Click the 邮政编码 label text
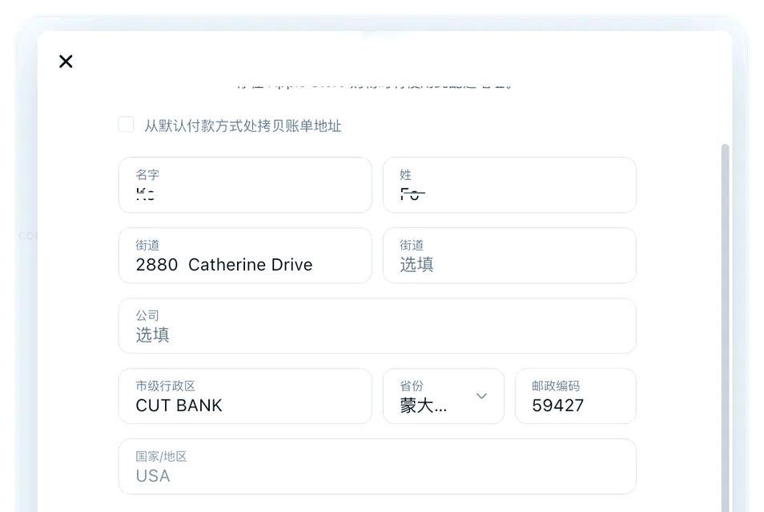 [x=556, y=386]
